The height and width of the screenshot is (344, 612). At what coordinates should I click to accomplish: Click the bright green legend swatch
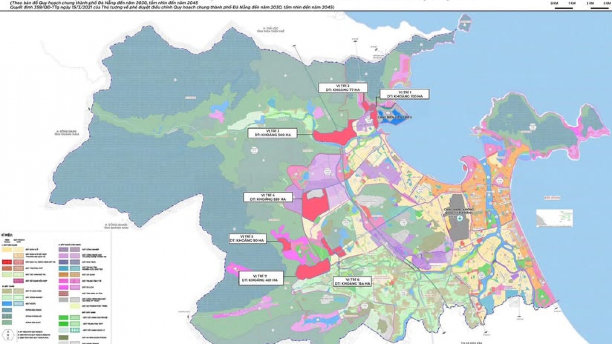tap(63, 318)
